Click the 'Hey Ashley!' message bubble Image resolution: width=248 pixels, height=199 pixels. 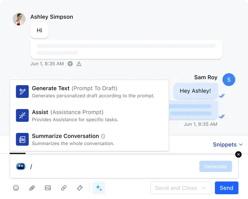click(196, 91)
